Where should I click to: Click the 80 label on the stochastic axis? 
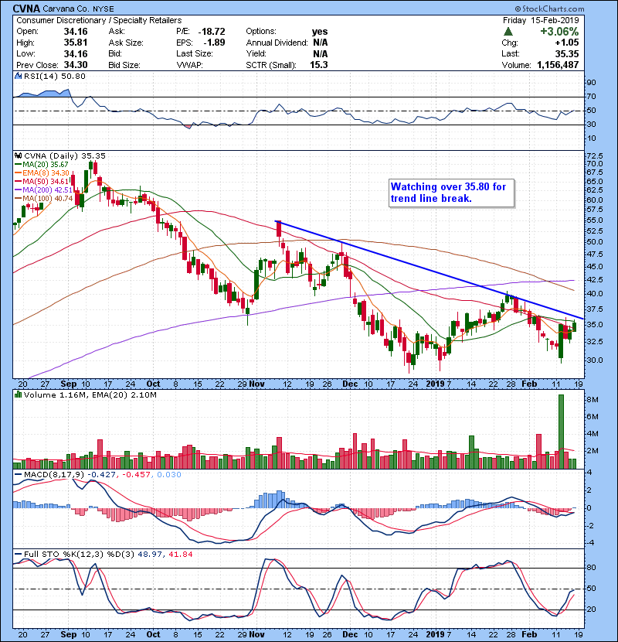pyautogui.click(x=592, y=568)
